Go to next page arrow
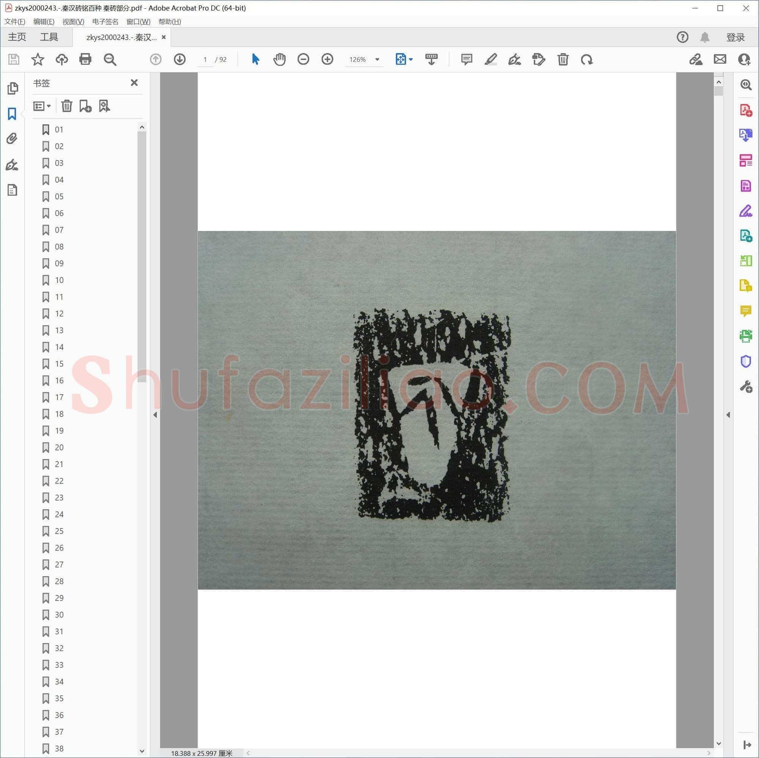The width and height of the screenshot is (759, 758). tap(180, 59)
